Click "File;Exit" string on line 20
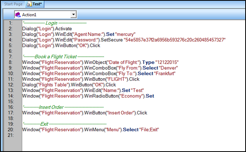This screenshot has height=152, width=246. (149, 130)
